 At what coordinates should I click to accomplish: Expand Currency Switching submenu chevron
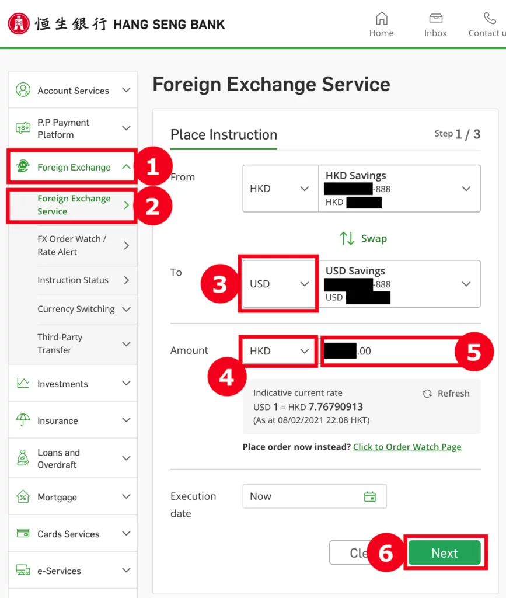[x=126, y=309]
